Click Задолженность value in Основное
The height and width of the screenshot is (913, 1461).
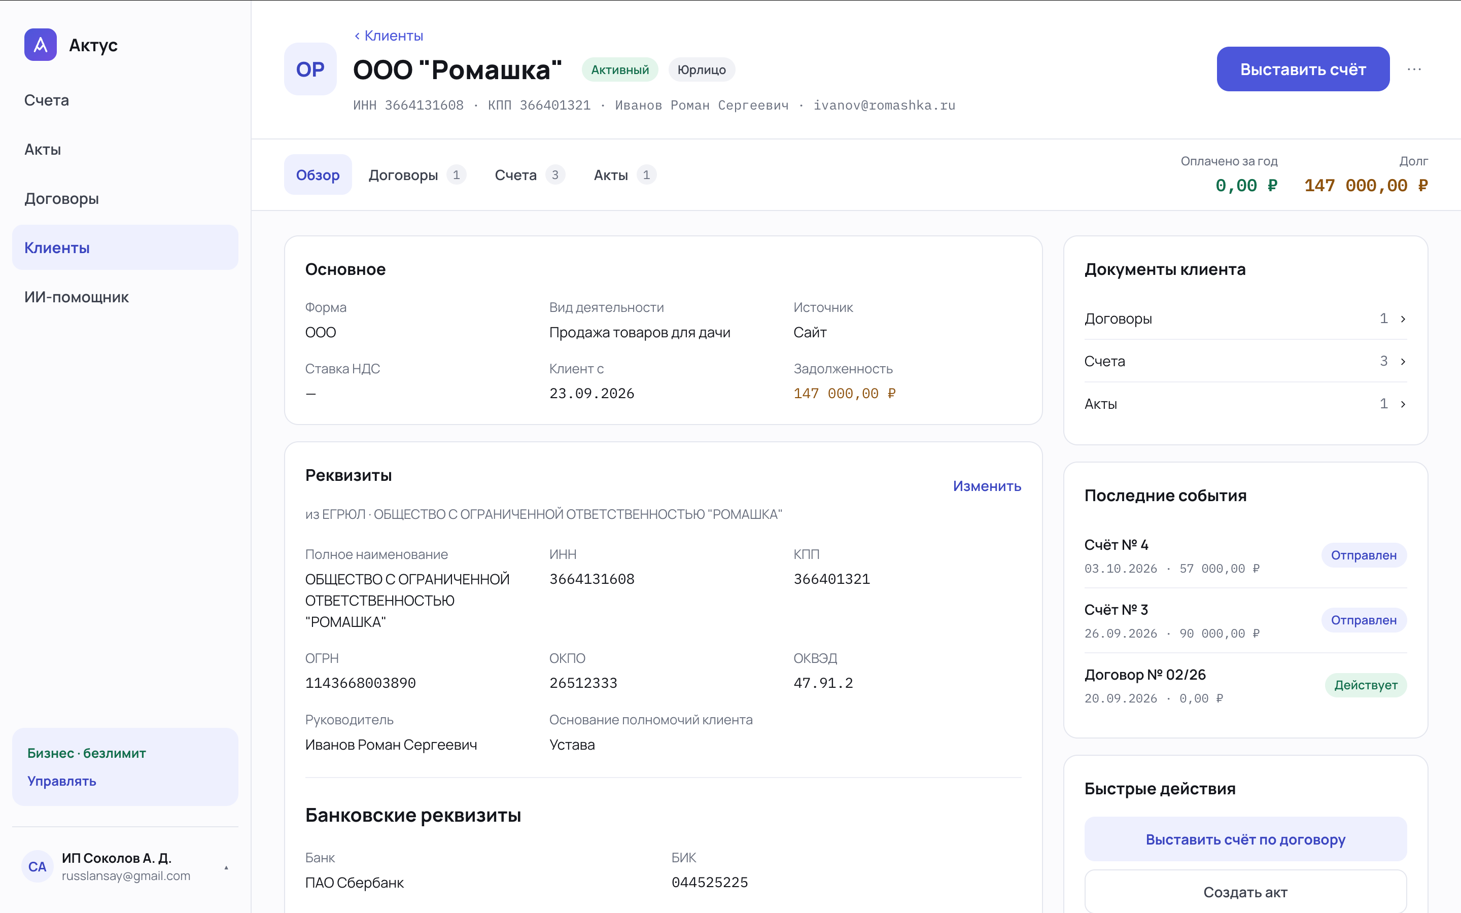845,394
